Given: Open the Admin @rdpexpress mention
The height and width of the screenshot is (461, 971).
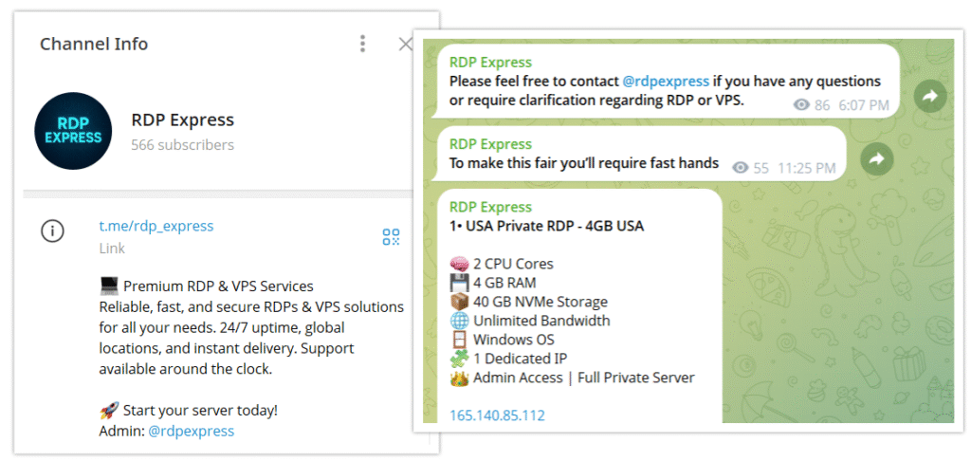Looking at the screenshot, I should (192, 431).
